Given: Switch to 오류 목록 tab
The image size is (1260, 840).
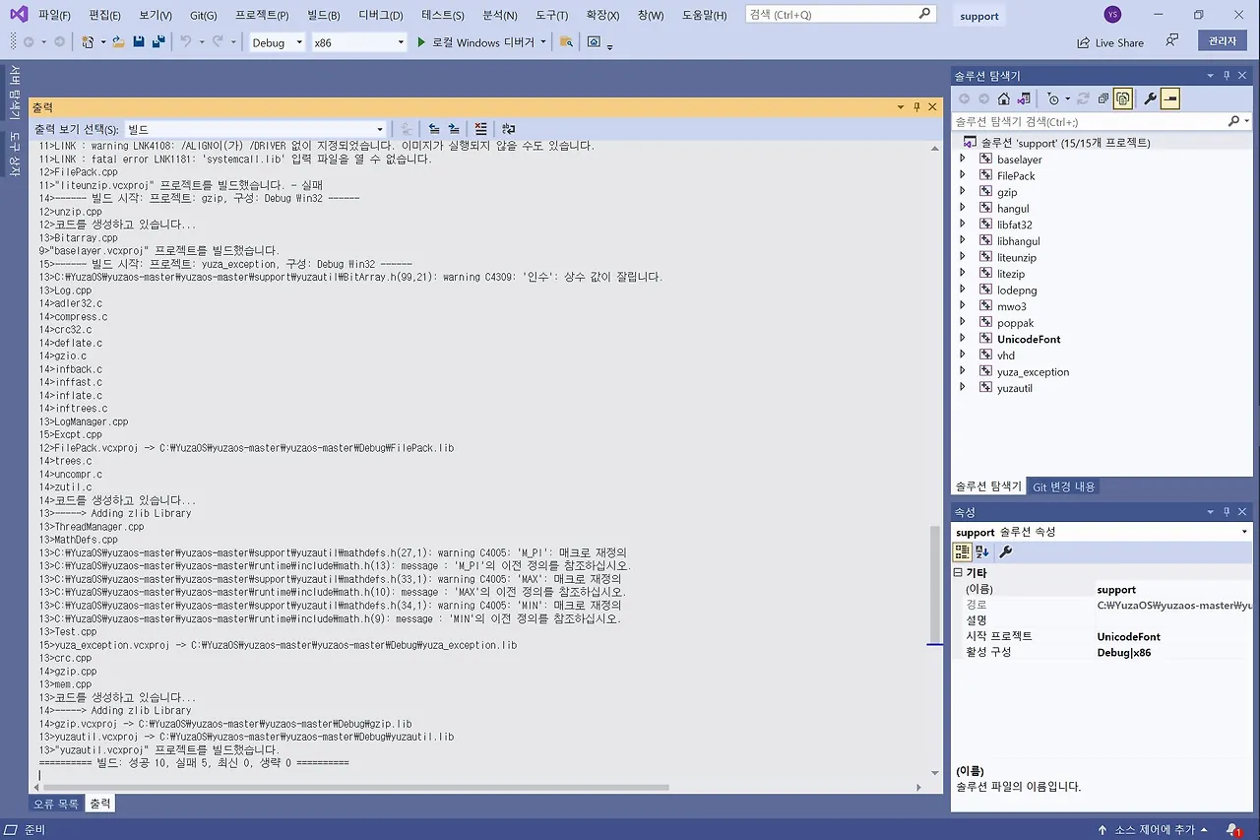Looking at the screenshot, I should (x=56, y=804).
